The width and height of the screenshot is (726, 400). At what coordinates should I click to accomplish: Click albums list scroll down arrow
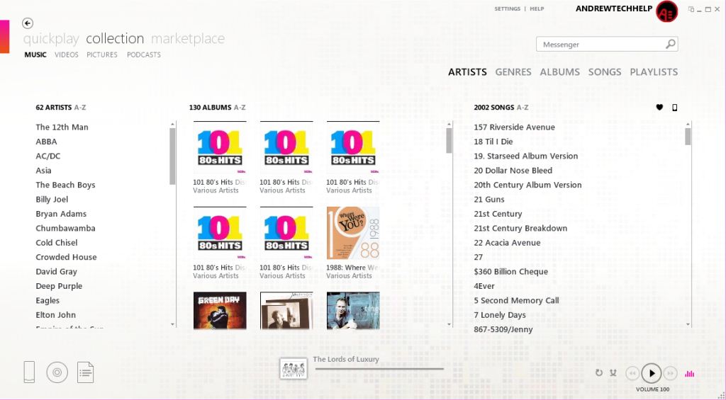[449, 324]
